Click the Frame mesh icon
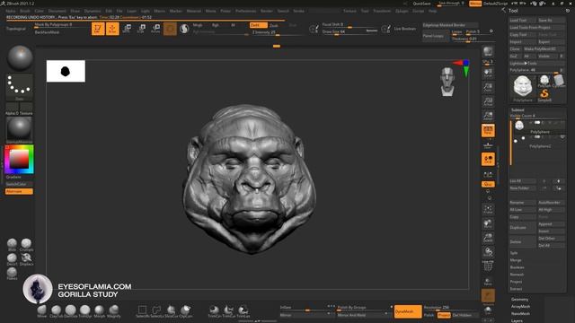 488,209
